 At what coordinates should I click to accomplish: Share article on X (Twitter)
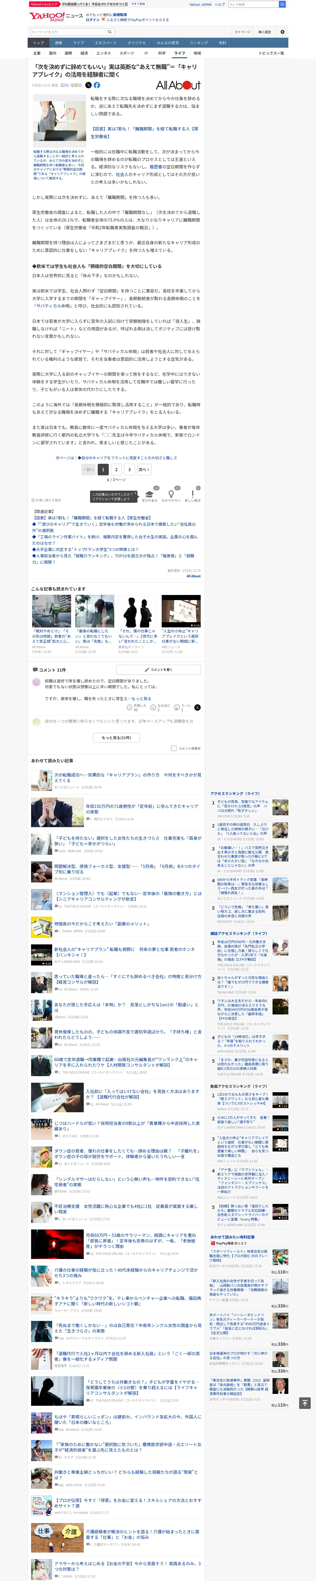click(x=88, y=85)
